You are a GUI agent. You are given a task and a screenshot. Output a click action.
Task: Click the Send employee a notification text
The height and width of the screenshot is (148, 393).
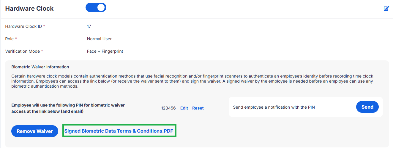coord(274,107)
